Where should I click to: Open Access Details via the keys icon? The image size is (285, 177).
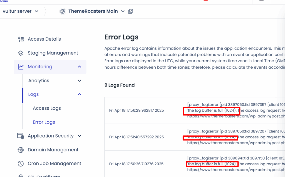(x=20, y=39)
